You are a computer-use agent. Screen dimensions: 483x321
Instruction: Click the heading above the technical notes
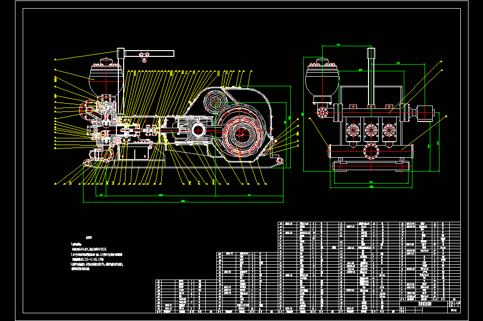click(x=89, y=237)
